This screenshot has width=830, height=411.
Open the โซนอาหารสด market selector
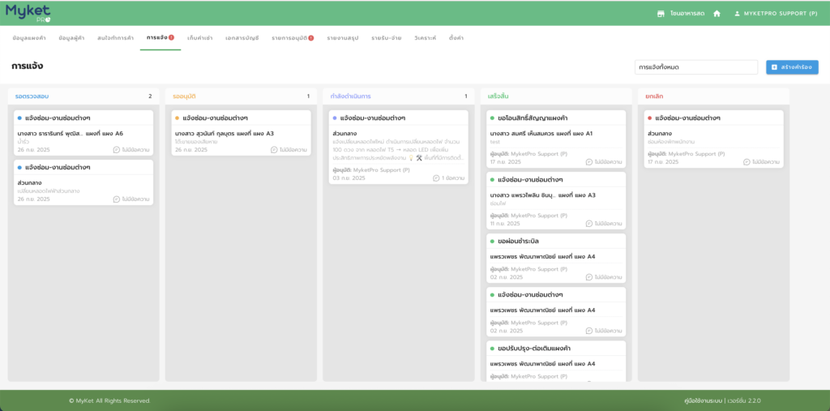coord(685,14)
